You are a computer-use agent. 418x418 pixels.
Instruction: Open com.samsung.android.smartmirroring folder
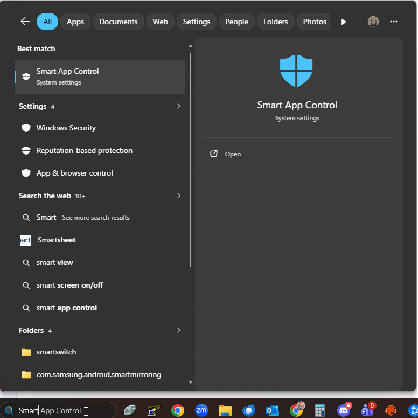(x=100, y=374)
